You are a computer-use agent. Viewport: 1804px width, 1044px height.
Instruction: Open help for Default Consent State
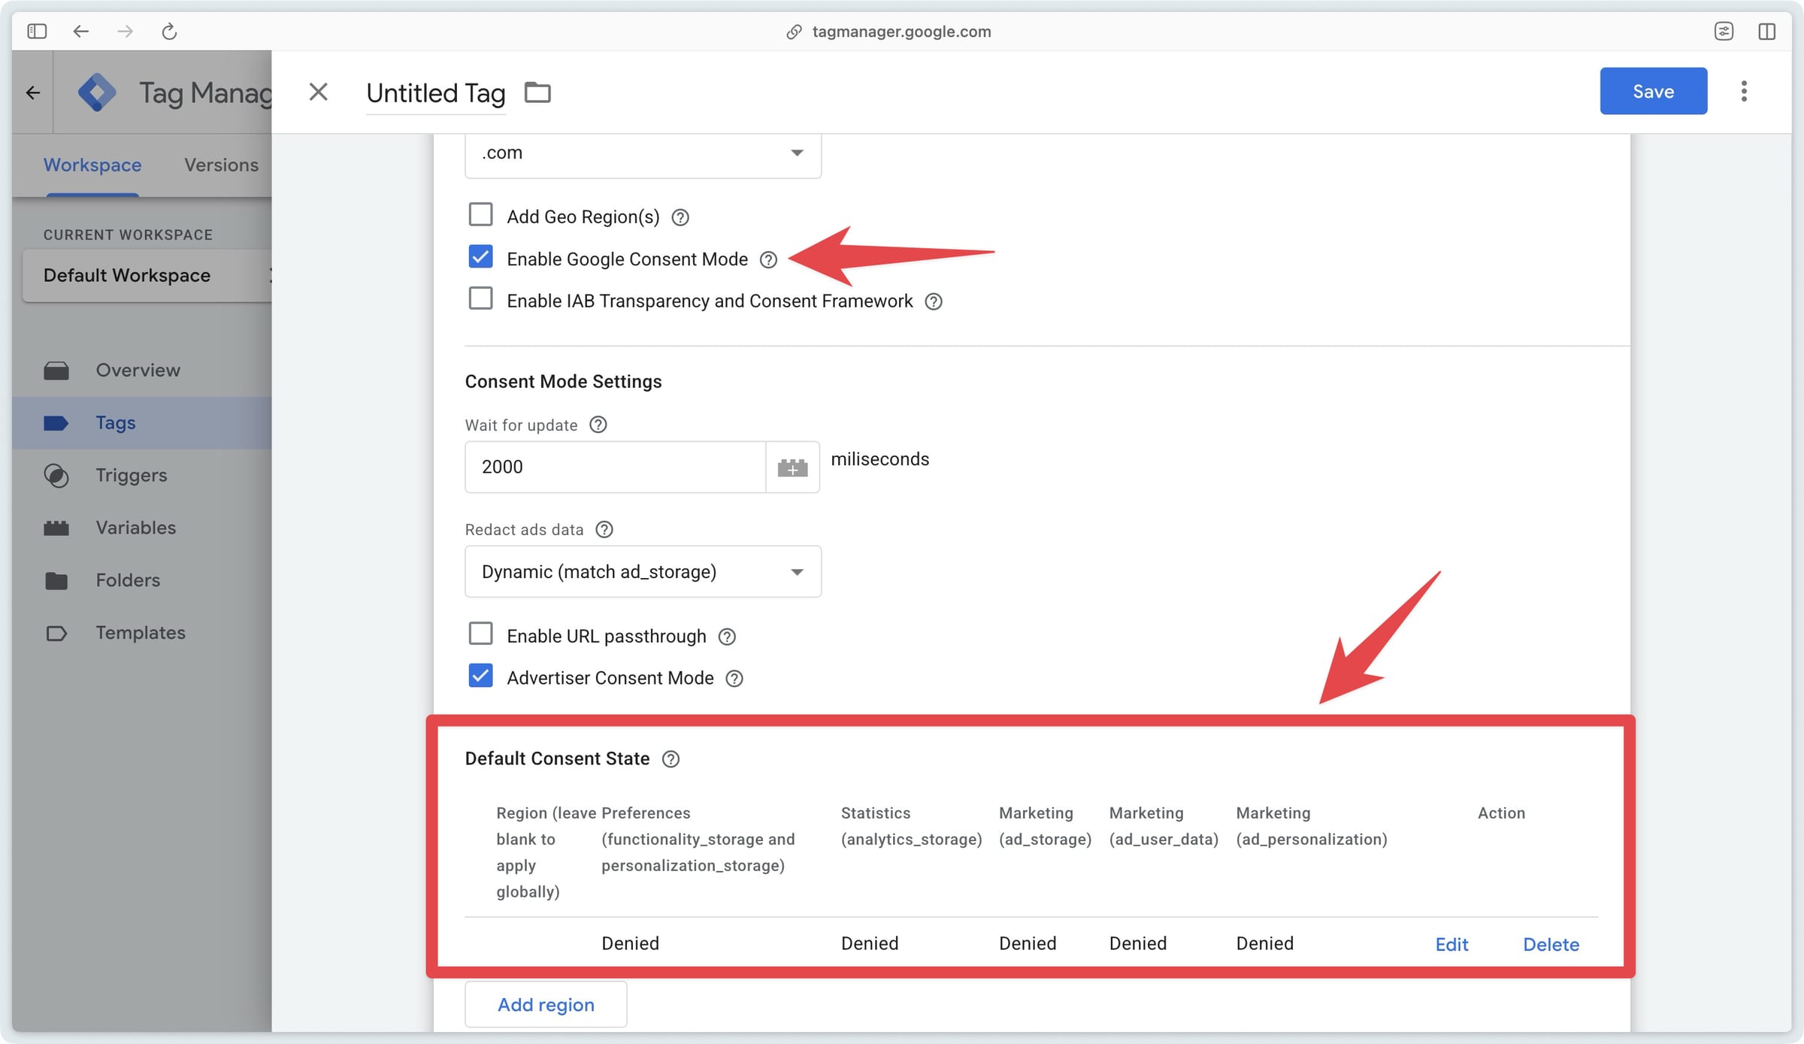tap(671, 759)
